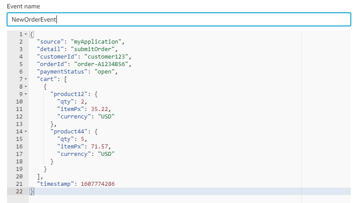Viewport: 357px width, 203px height.
Task: Click line number 22 in the gutter
Action: [20, 191]
